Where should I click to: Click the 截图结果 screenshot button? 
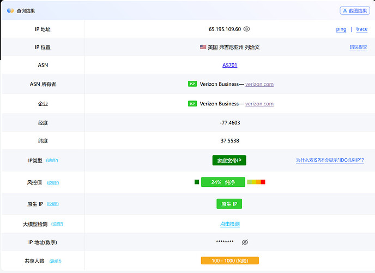coord(355,10)
